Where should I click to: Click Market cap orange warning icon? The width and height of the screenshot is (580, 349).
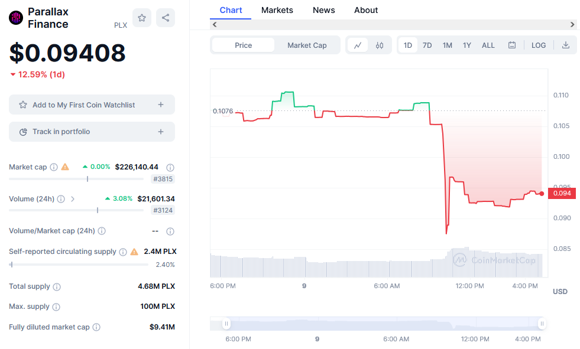65,167
